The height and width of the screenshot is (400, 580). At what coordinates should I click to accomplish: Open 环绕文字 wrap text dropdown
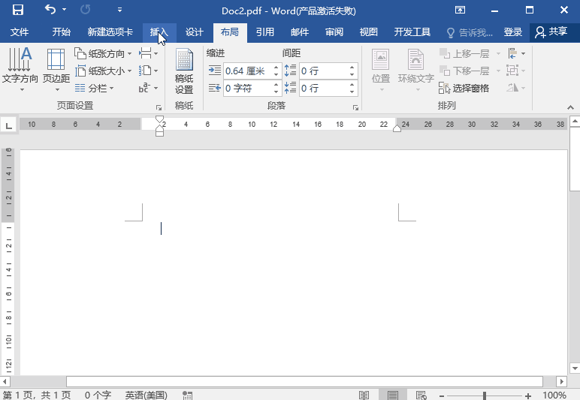pyautogui.click(x=415, y=70)
